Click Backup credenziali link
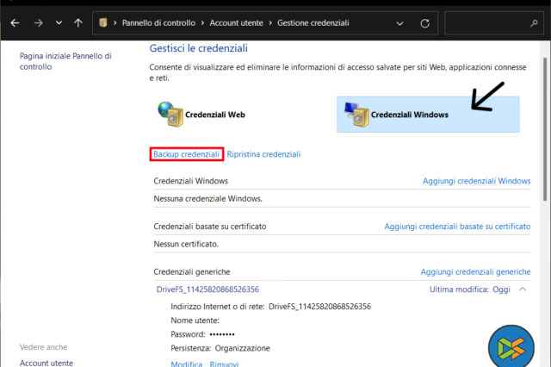Screen dimensions: 551x367 coord(186,154)
